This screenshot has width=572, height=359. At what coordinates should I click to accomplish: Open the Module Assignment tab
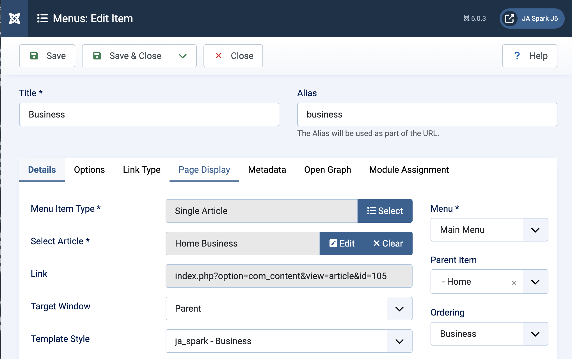click(x=409, y=170)
